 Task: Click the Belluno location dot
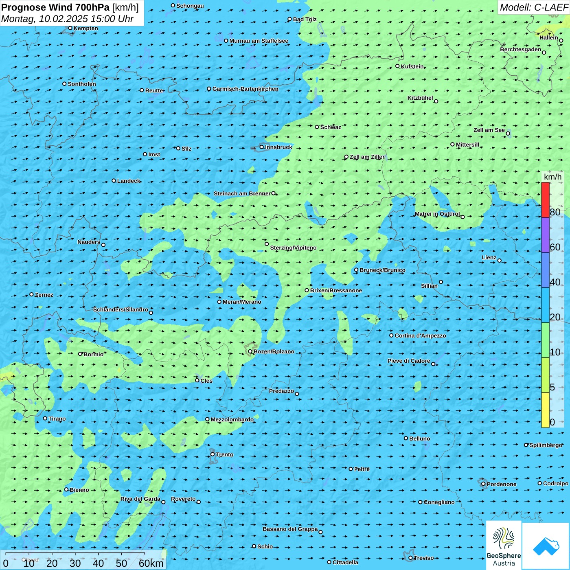(406, 438)
